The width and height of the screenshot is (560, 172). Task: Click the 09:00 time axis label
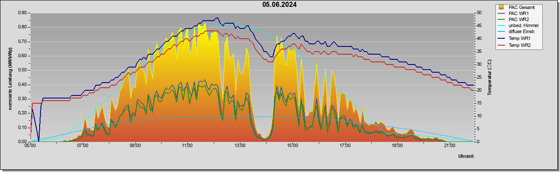pos(135,146)
